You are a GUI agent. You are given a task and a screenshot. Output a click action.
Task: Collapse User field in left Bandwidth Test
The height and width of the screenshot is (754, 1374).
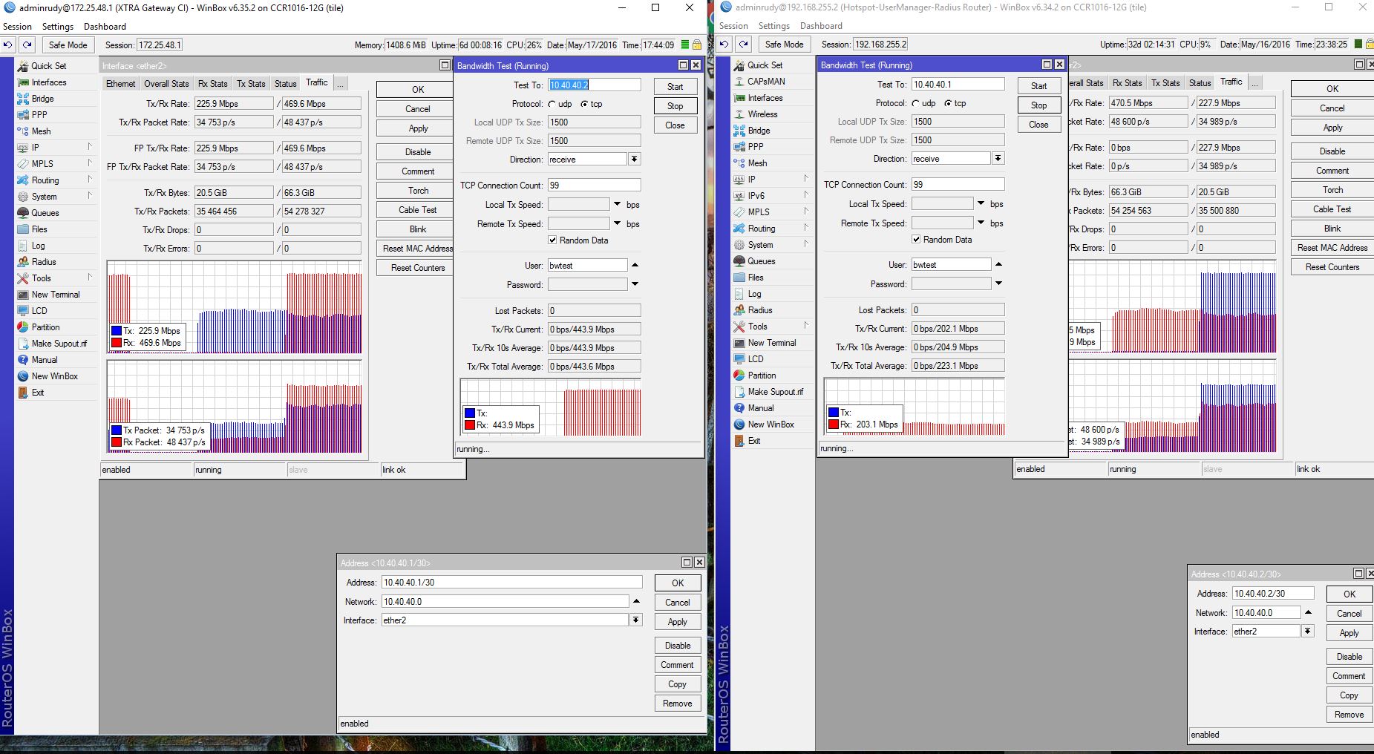[x=635, y=265]
